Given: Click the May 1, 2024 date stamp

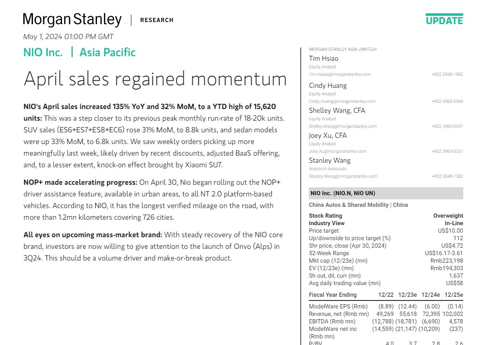Looking at the screenshot, I should pos(68,37).
